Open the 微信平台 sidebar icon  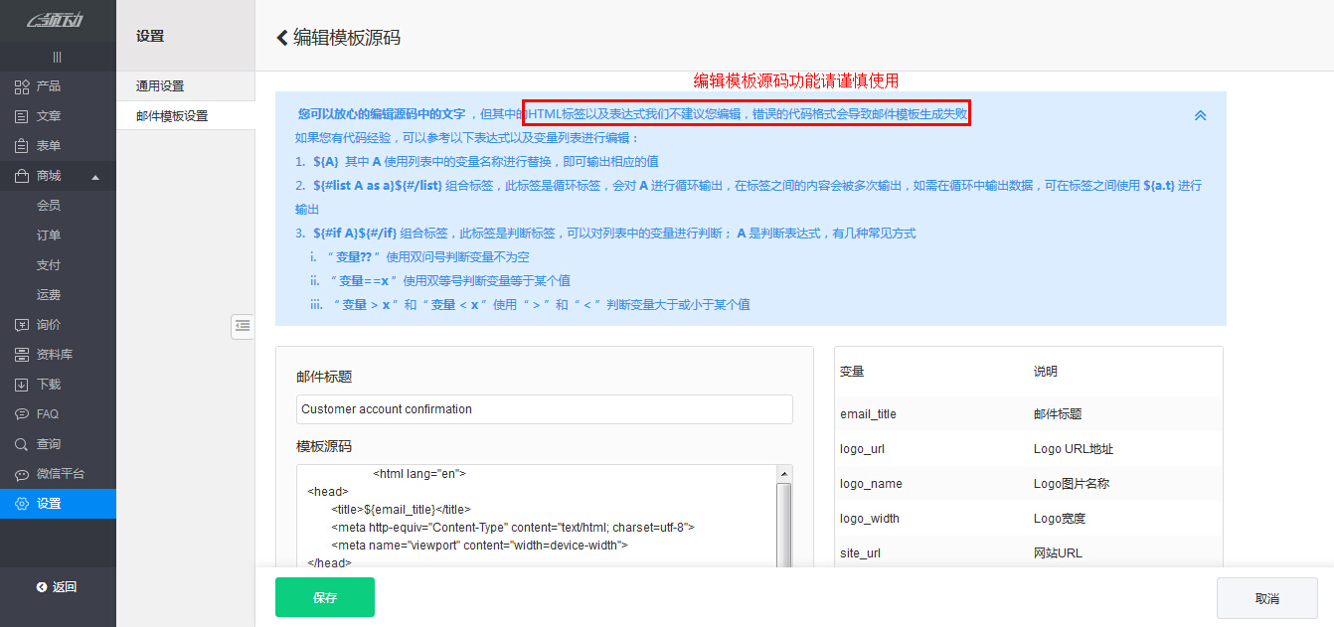point(22,473)
